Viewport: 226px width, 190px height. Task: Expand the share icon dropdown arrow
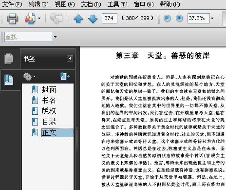point(39,18)
